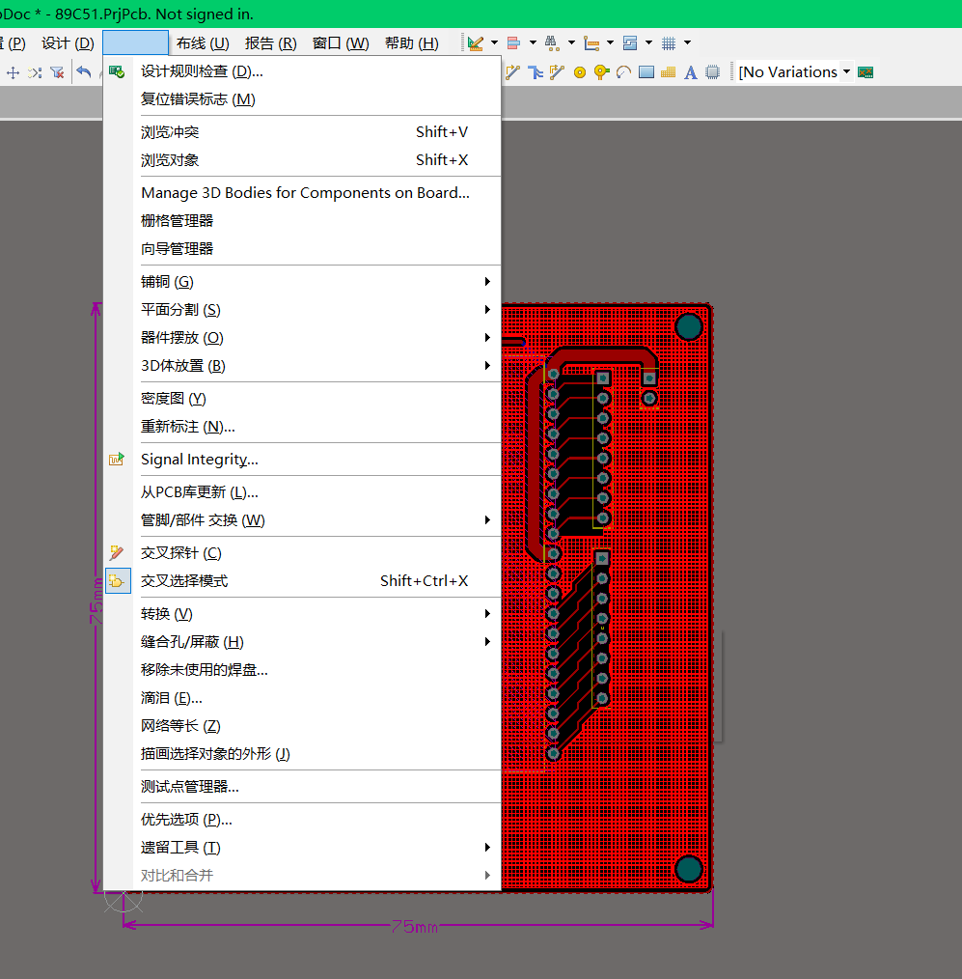Choose 滴泪 (E)... teardrops entry
This screenshot has width=962, height=979.
[x=302, y=698]
